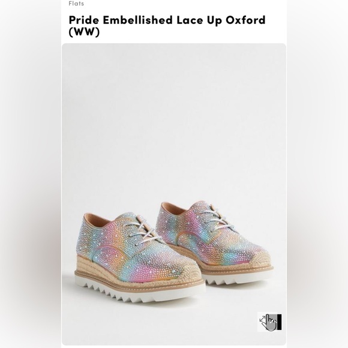The image size is (348, 348).
Task: Select the left rainbow oxford shoe
Action: (139, 256)
